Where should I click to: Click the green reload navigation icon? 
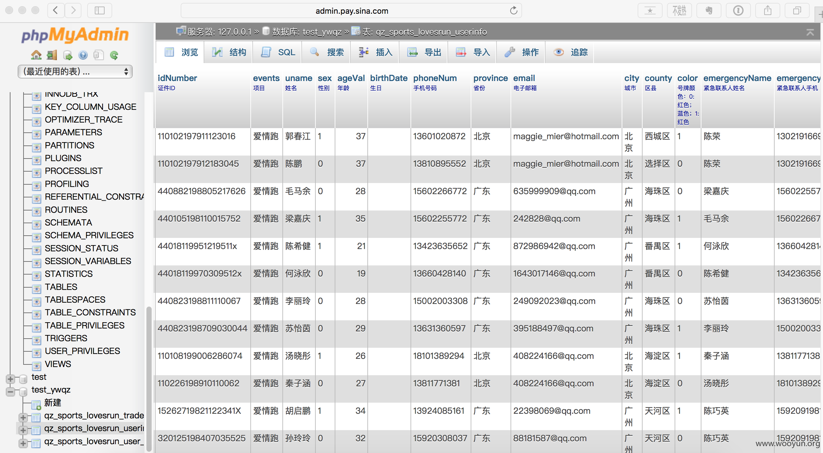[114, 55]
